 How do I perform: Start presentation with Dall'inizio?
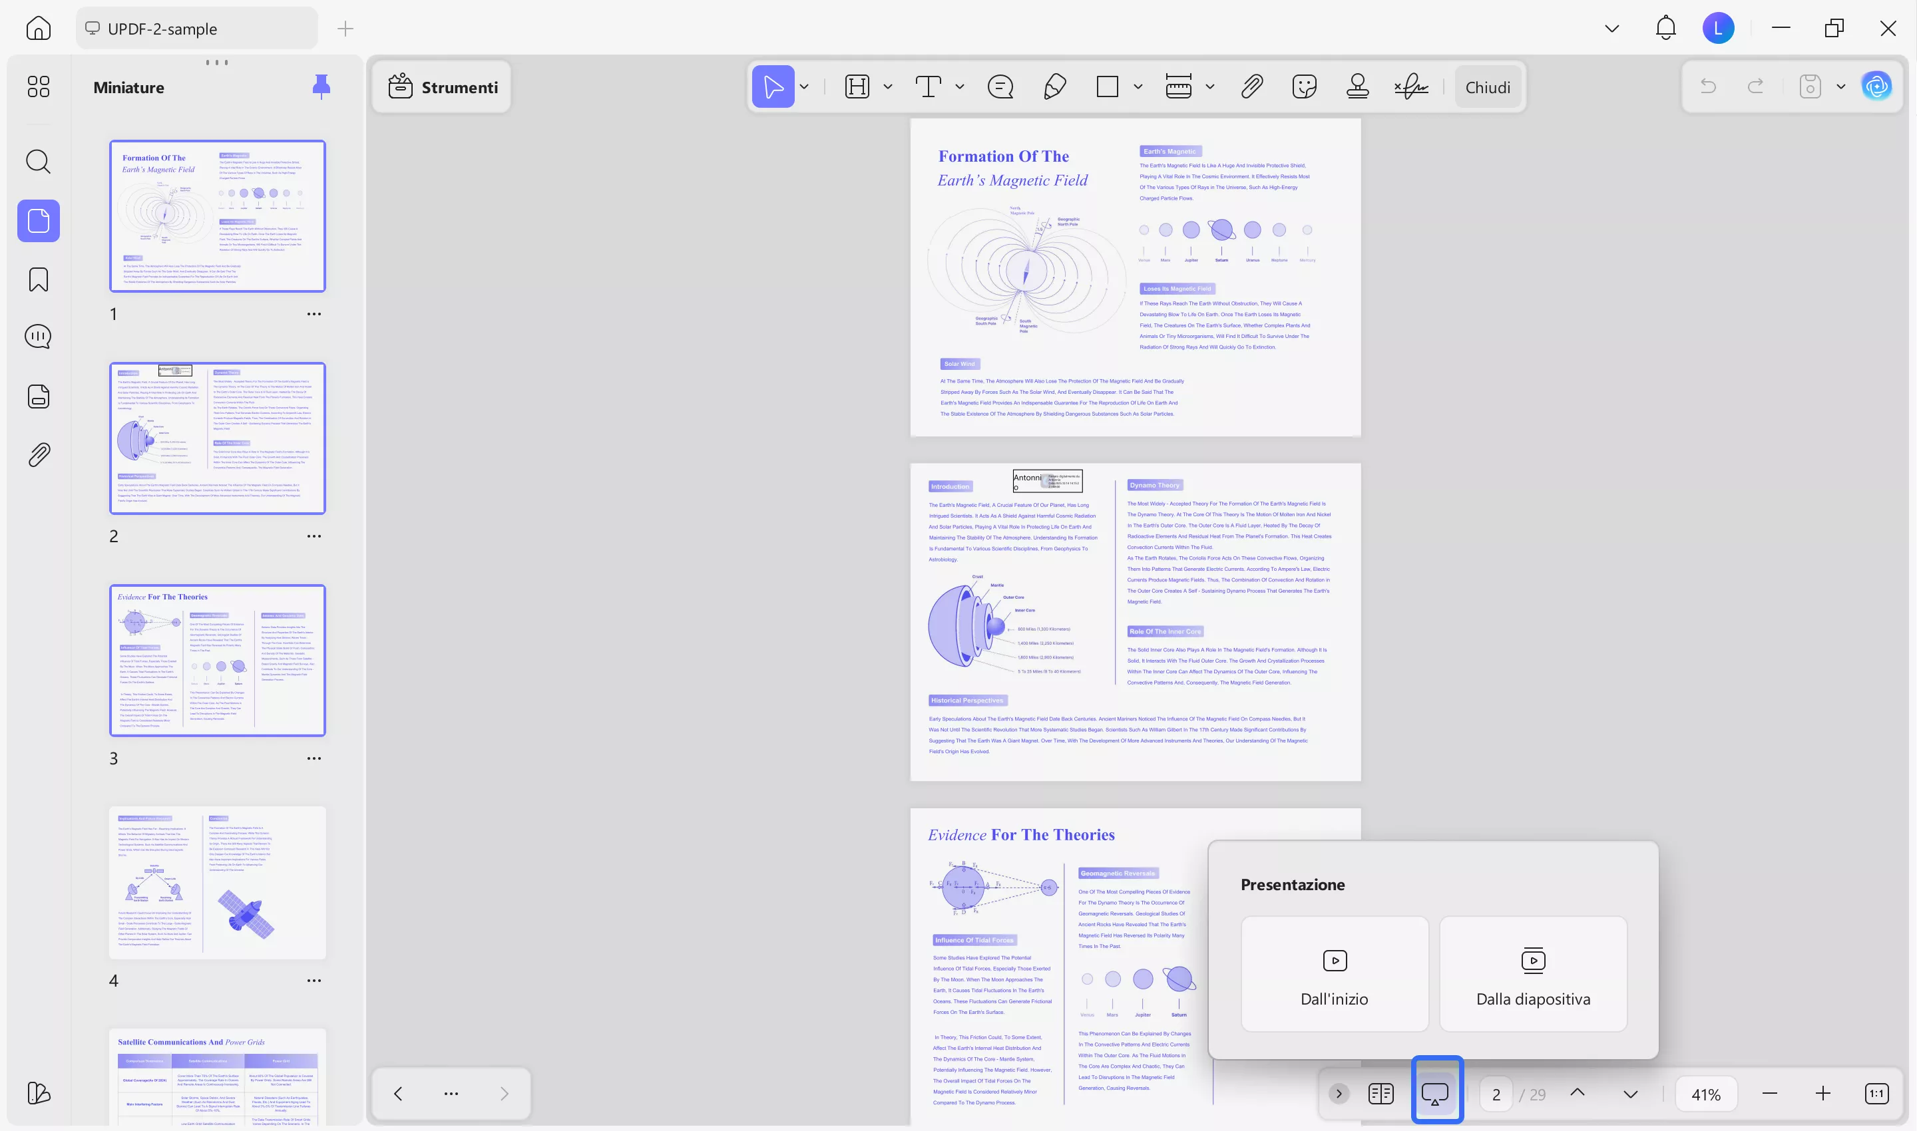point(1334,975)
